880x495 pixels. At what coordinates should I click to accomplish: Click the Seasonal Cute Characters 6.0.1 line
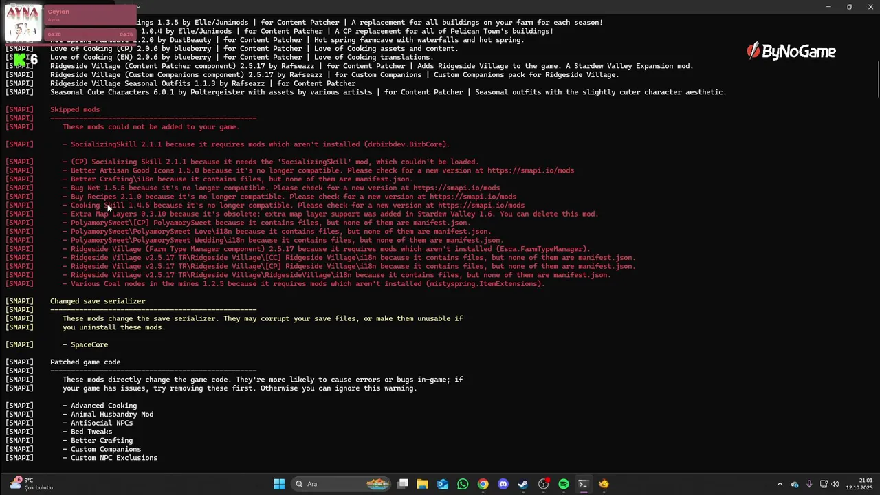tap(388, 92)
